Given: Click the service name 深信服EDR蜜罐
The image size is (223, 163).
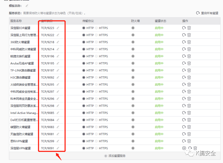Looking at the screenshot, I should [x=20, y=28].
